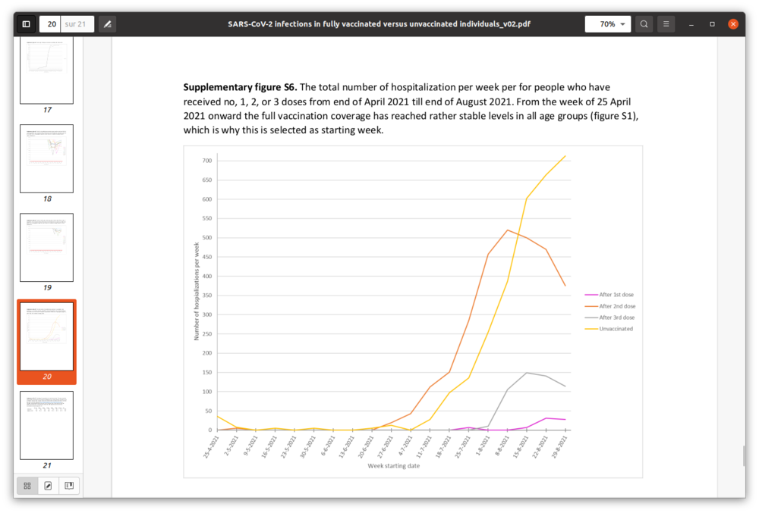This screenshot has width=759, height=513.
Task: Click the annotate document pencil icon
Action: [x=107, y=24]
